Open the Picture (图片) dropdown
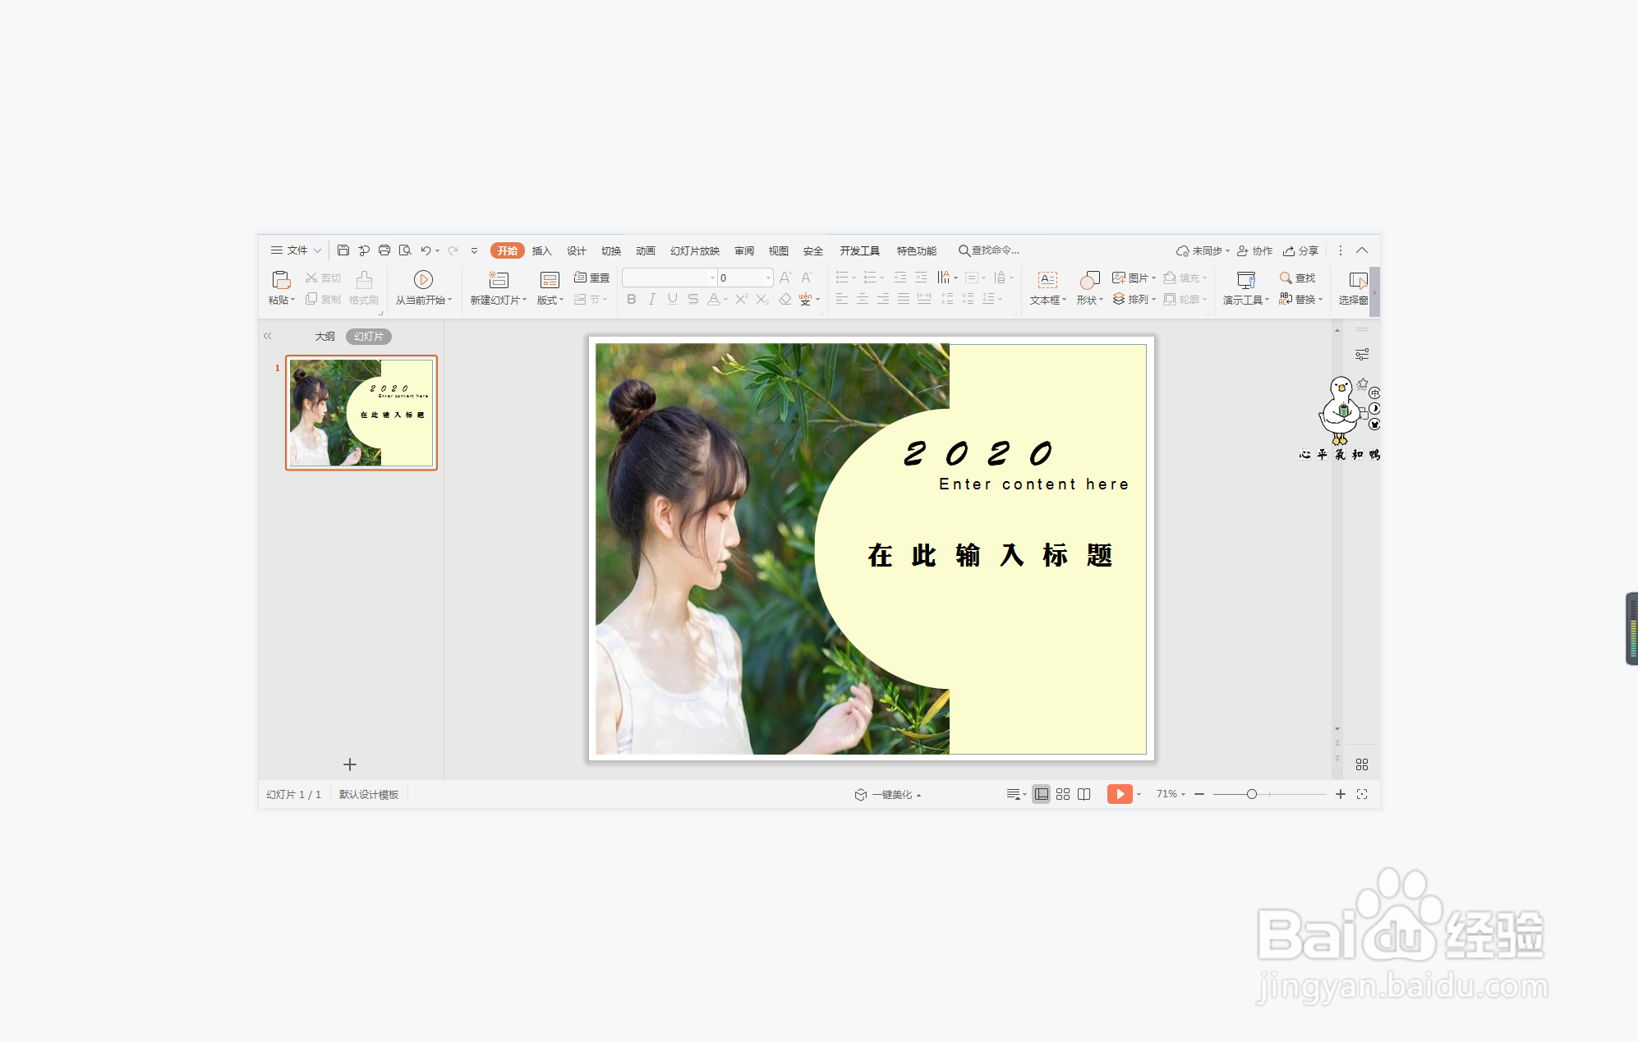Image resolution: width=1638 pixels, height=1042 pixels. tap(1134, 278)
